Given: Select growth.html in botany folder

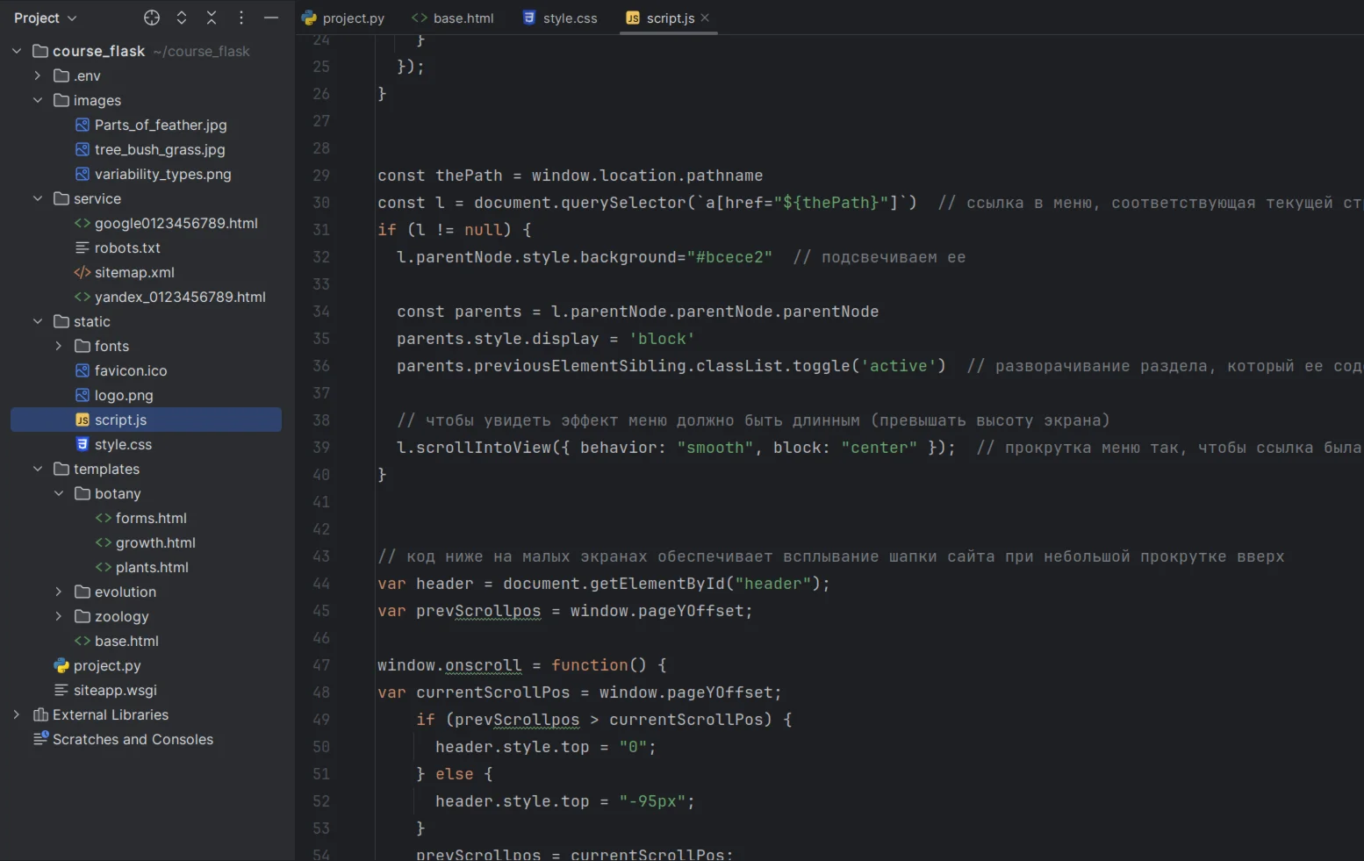Looking at the screenshot, I should pyautogui.click(x=155, y=542).
